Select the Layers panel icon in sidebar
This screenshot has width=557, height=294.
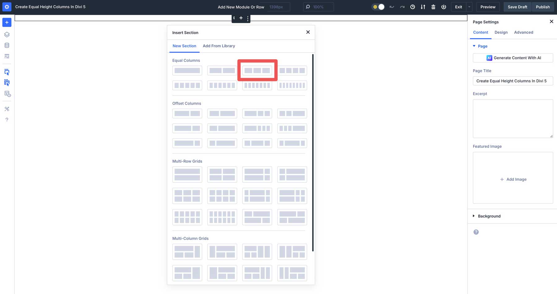tap(7, 35)
